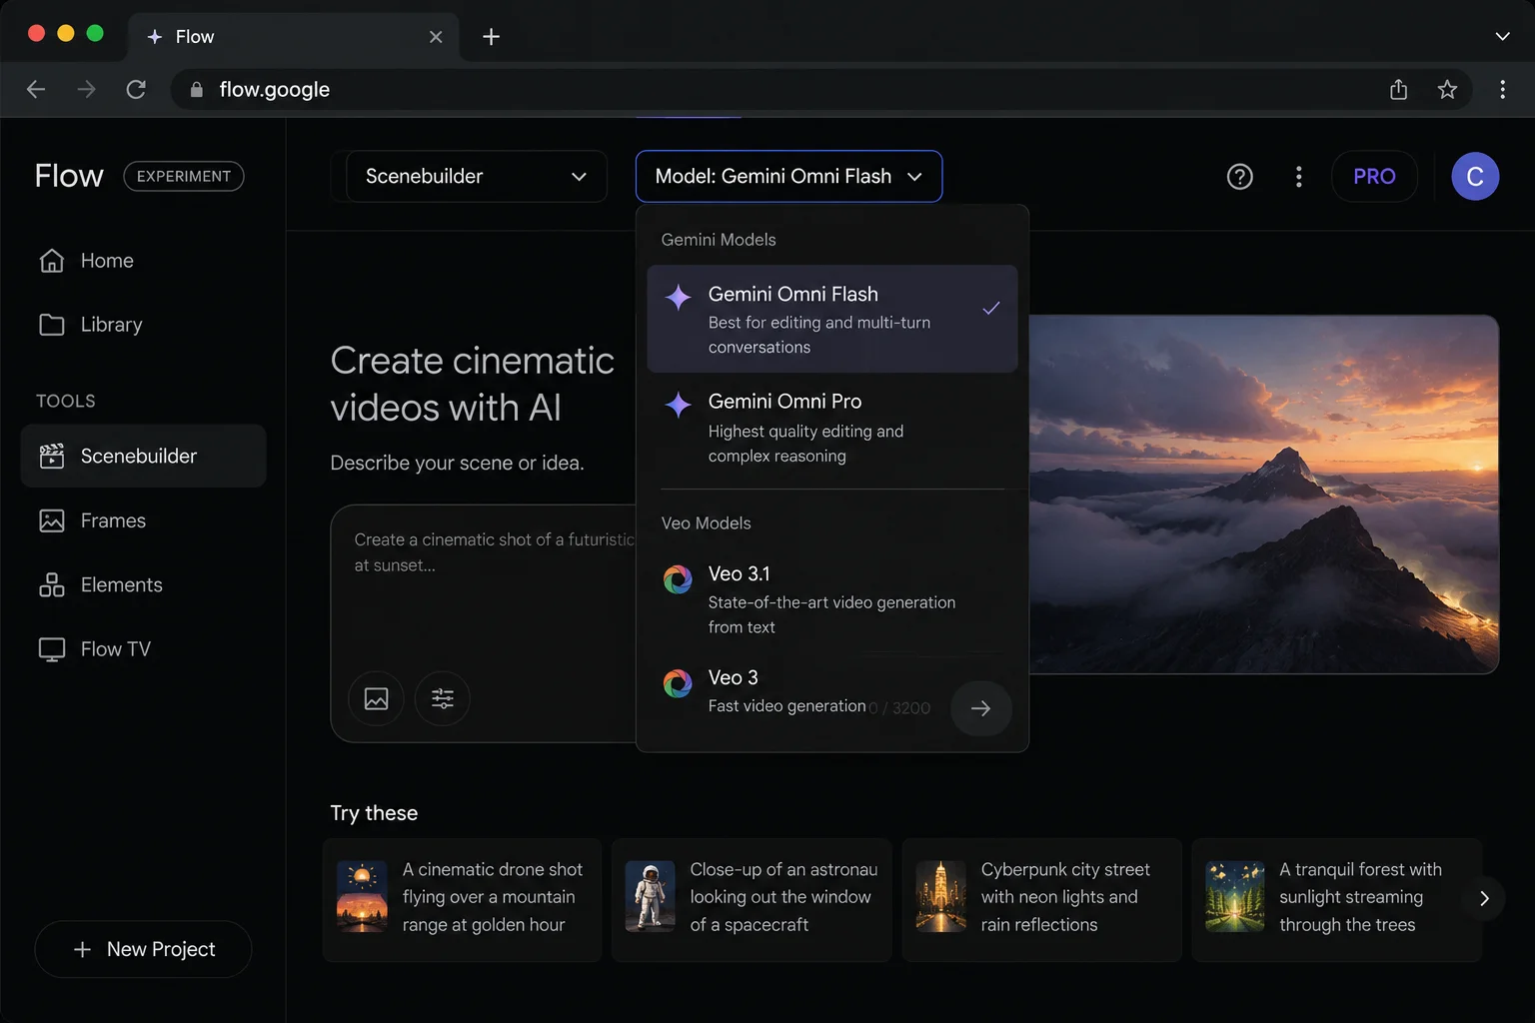Viewport: 1535px width, 1023px height.
Task: Open the mountain sunset preview image
Action: tap(1264, 495)
